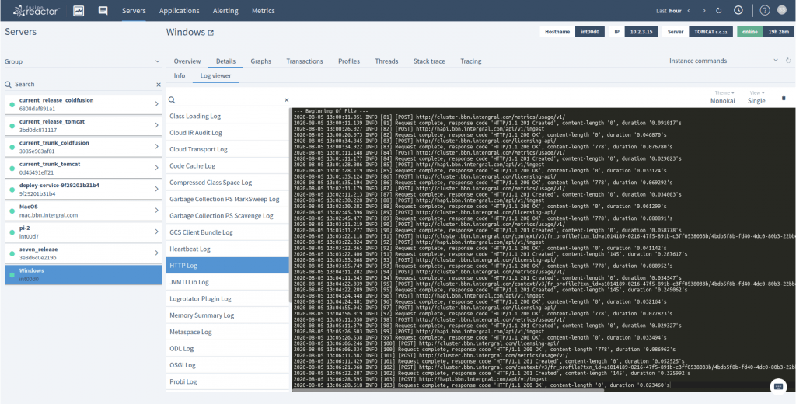Open Windows server in external link icon
This screenshot has width=796, height=404.
click(211, 33)
